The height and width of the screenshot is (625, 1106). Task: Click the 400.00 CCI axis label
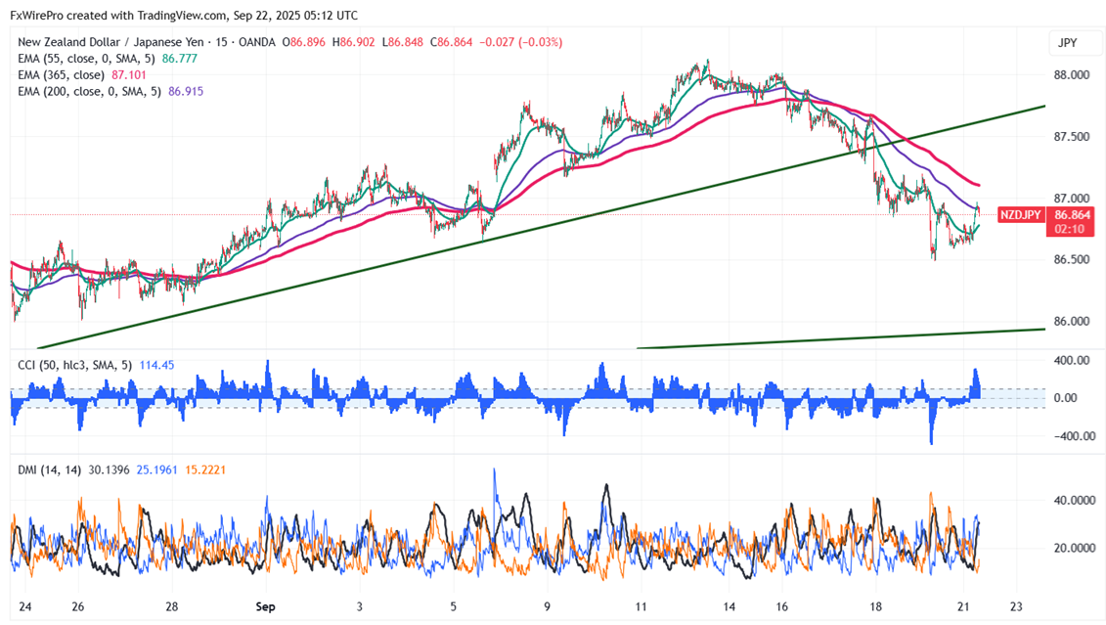[x=1071, y=361]
